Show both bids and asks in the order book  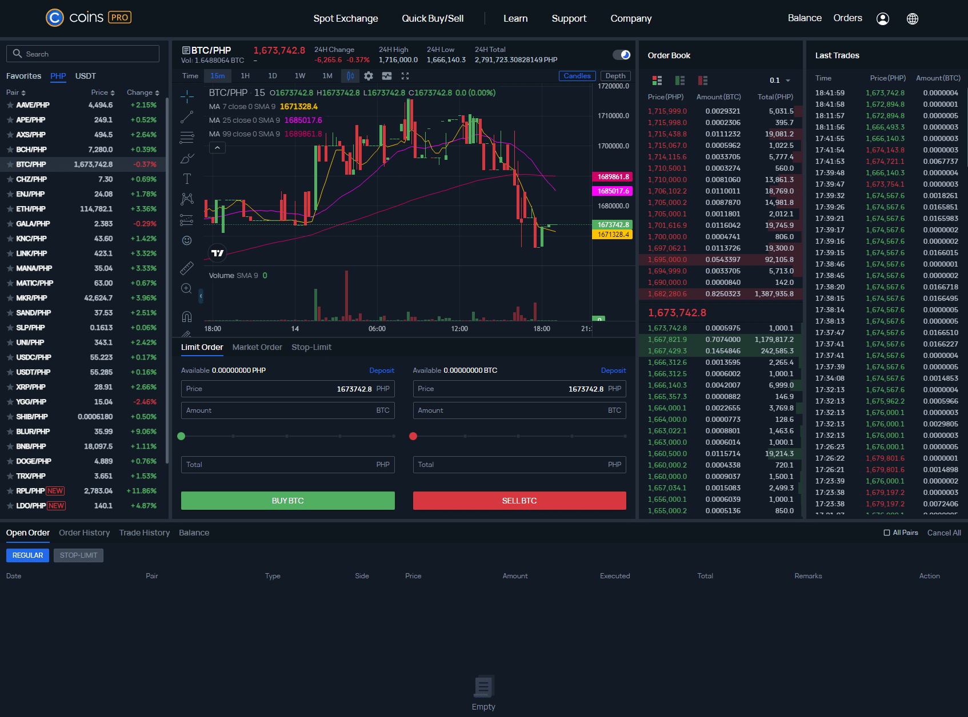coord(657,80)
